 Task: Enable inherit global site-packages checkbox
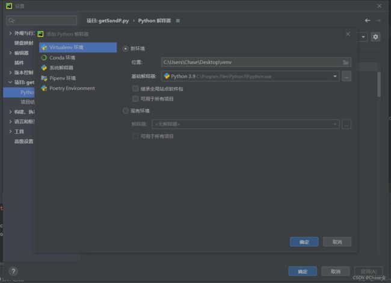click(135, 89)
